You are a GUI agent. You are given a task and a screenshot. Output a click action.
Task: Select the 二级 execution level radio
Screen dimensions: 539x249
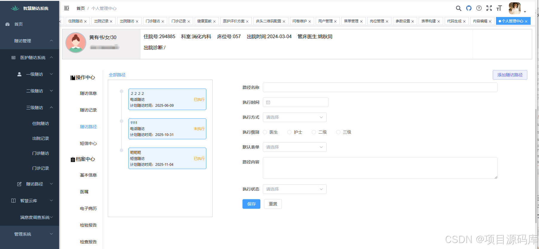pyautogui.click(x=314, y=132)
